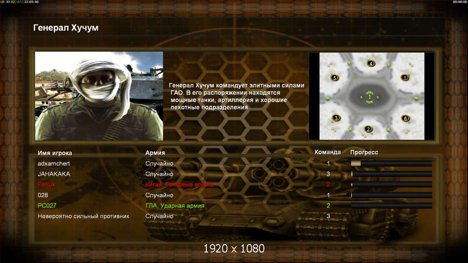Click the 'Прогресс' column header
This screenshot has width=468, height=263.
tap(364, 152)
